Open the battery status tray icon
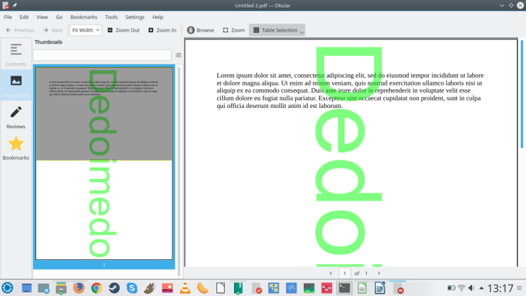This screenshot has height=296, width=526. (451, 288)
